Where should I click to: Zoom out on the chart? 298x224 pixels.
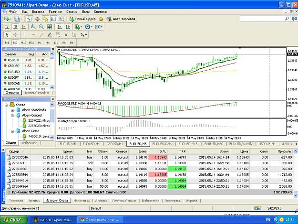pos(41,27)
